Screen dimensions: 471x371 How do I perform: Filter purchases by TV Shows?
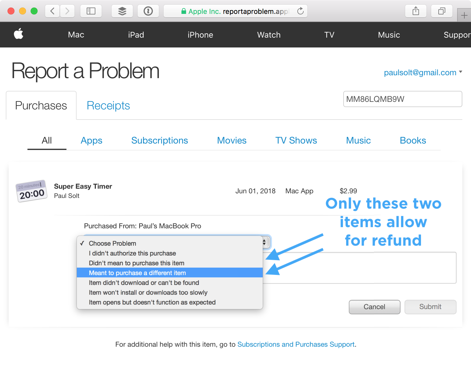point(296,140)
